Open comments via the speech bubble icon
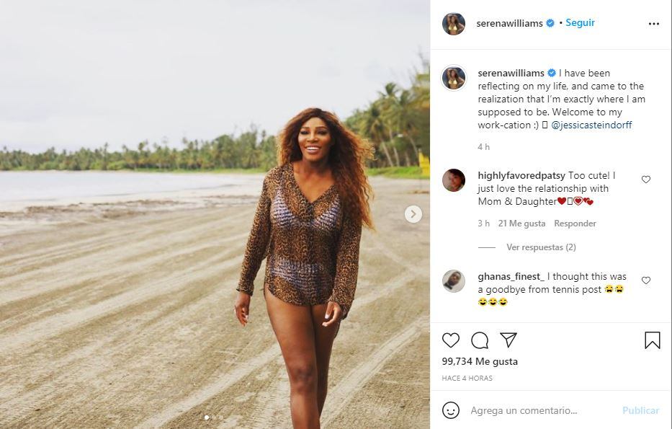 (x=480, y=340)
